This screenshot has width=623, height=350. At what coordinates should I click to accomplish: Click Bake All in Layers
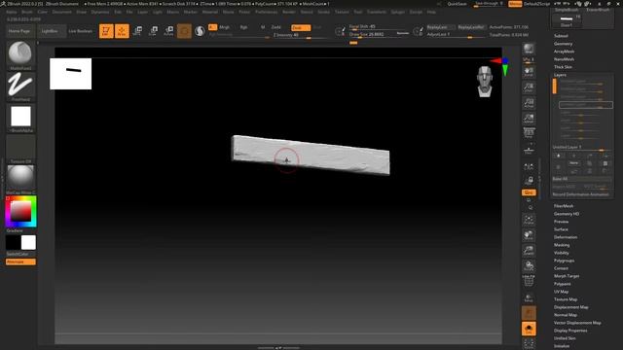tap(582, 179)
